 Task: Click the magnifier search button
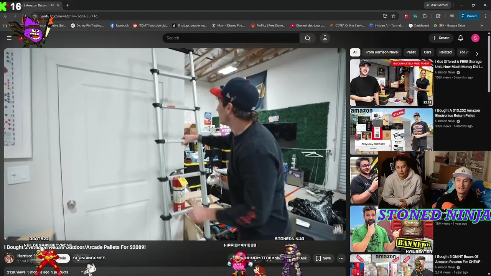click(308, 38)
